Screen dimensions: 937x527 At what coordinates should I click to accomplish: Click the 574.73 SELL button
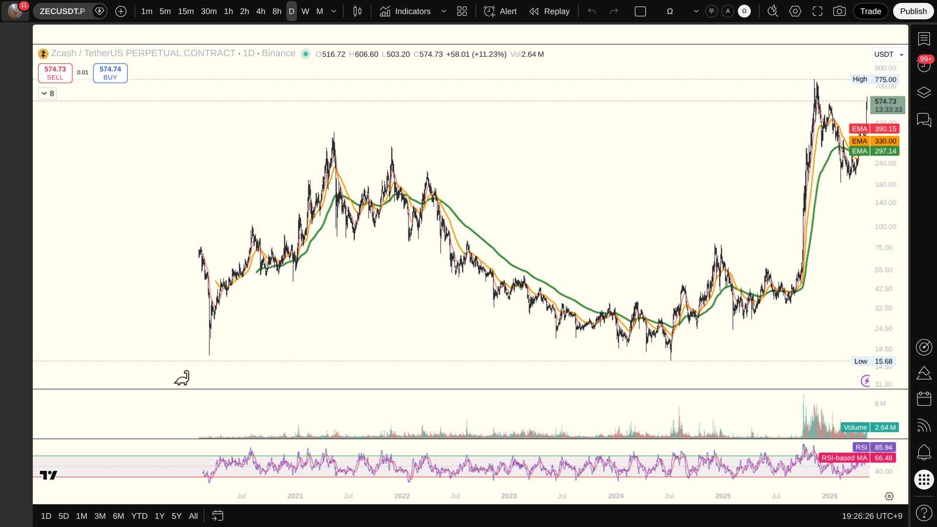click(55, 73)
